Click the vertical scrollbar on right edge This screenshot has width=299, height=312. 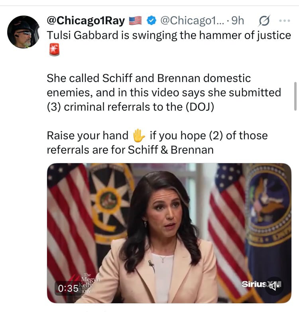(295, 96)
